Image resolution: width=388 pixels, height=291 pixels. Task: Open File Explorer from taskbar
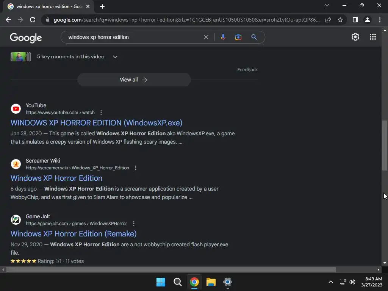pos(211,282)
